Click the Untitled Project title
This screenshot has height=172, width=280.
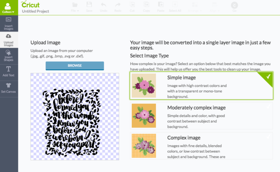click(x=35, y=11)
